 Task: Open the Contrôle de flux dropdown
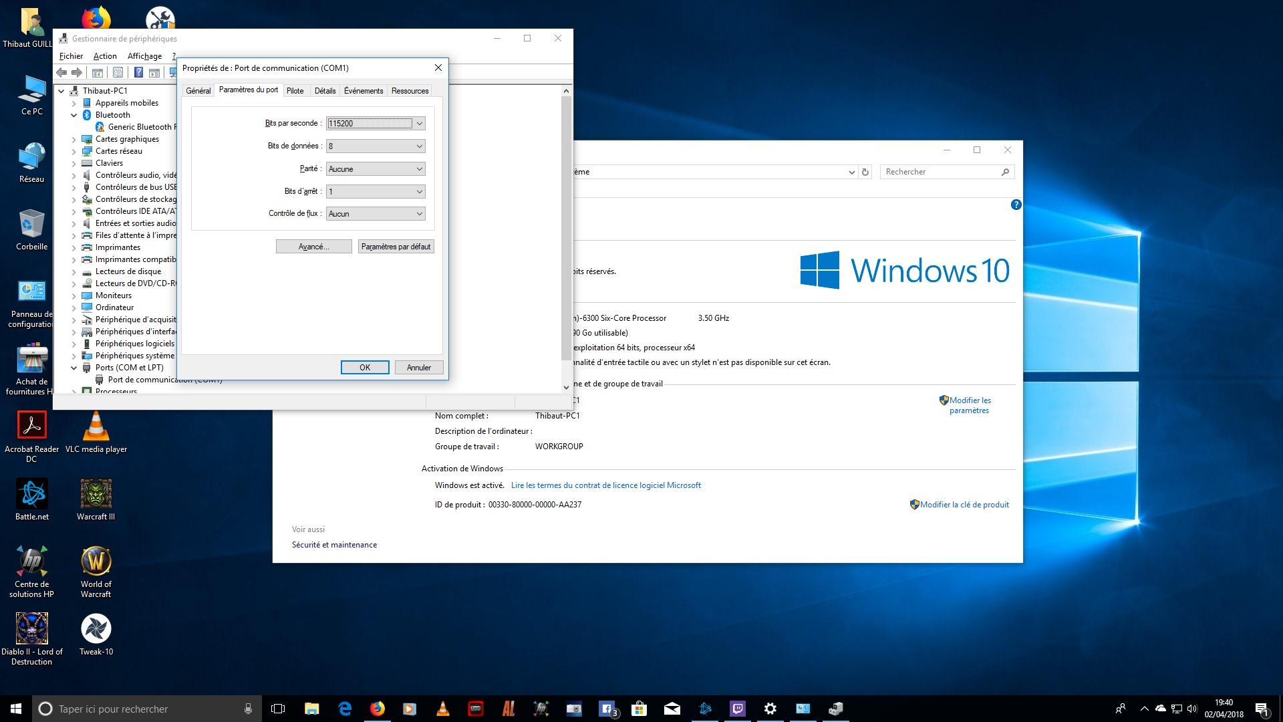pyautogui.click(x=376, y=214)
